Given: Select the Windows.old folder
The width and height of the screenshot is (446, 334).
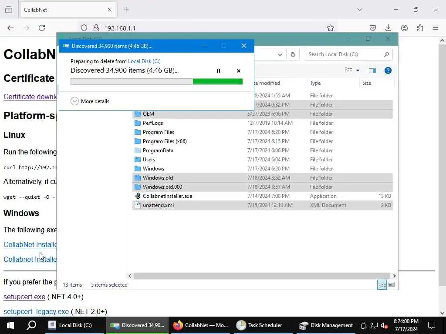Looking at the screenshot, I should pos(158,178).
